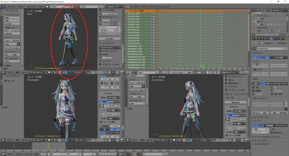Delete the current Scene with X icon
Screen dimensions: 289x156
[102, 7]
